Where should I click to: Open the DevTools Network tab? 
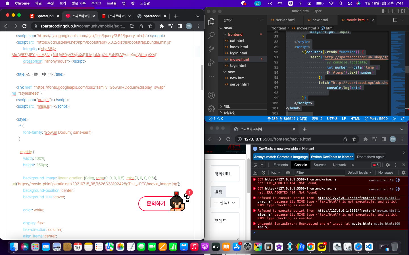coord(339,165)
